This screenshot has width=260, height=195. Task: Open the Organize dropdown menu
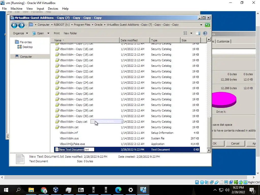pos(20,33)
